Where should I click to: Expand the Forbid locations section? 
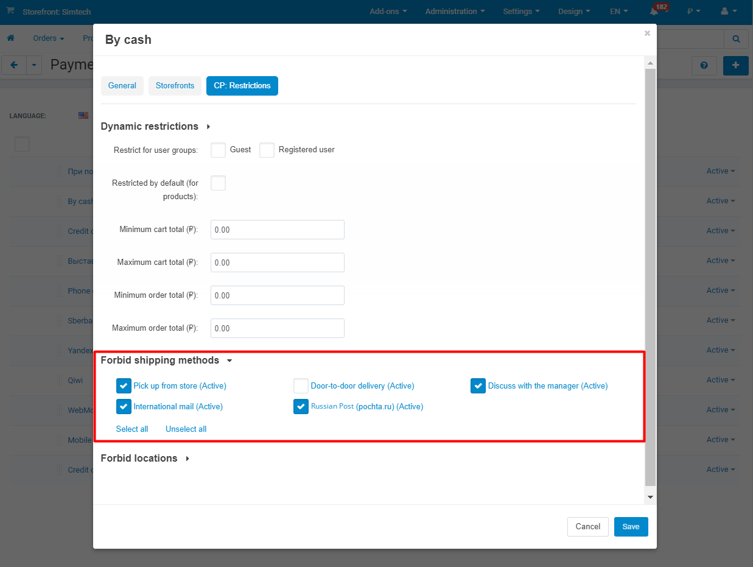[145, 458]
